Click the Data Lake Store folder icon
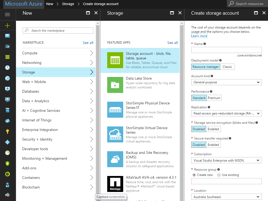Image resolution: width=268 pixels, height=201 pixels. [115, 85]
